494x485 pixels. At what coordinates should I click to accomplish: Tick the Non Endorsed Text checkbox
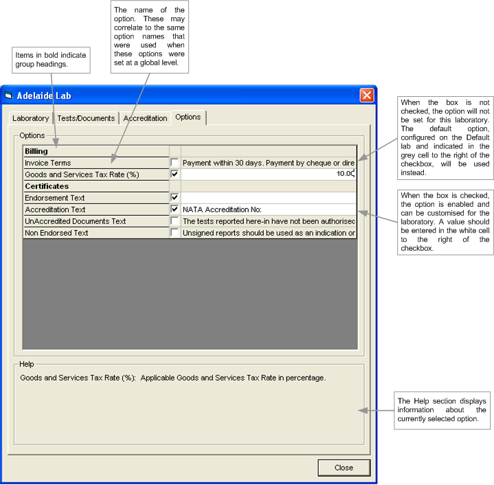pyautogui.click(x=175, y=233)
